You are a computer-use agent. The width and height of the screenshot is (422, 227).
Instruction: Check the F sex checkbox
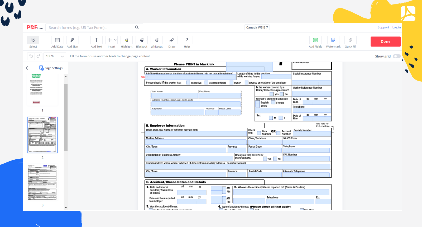tap(281, 118)
